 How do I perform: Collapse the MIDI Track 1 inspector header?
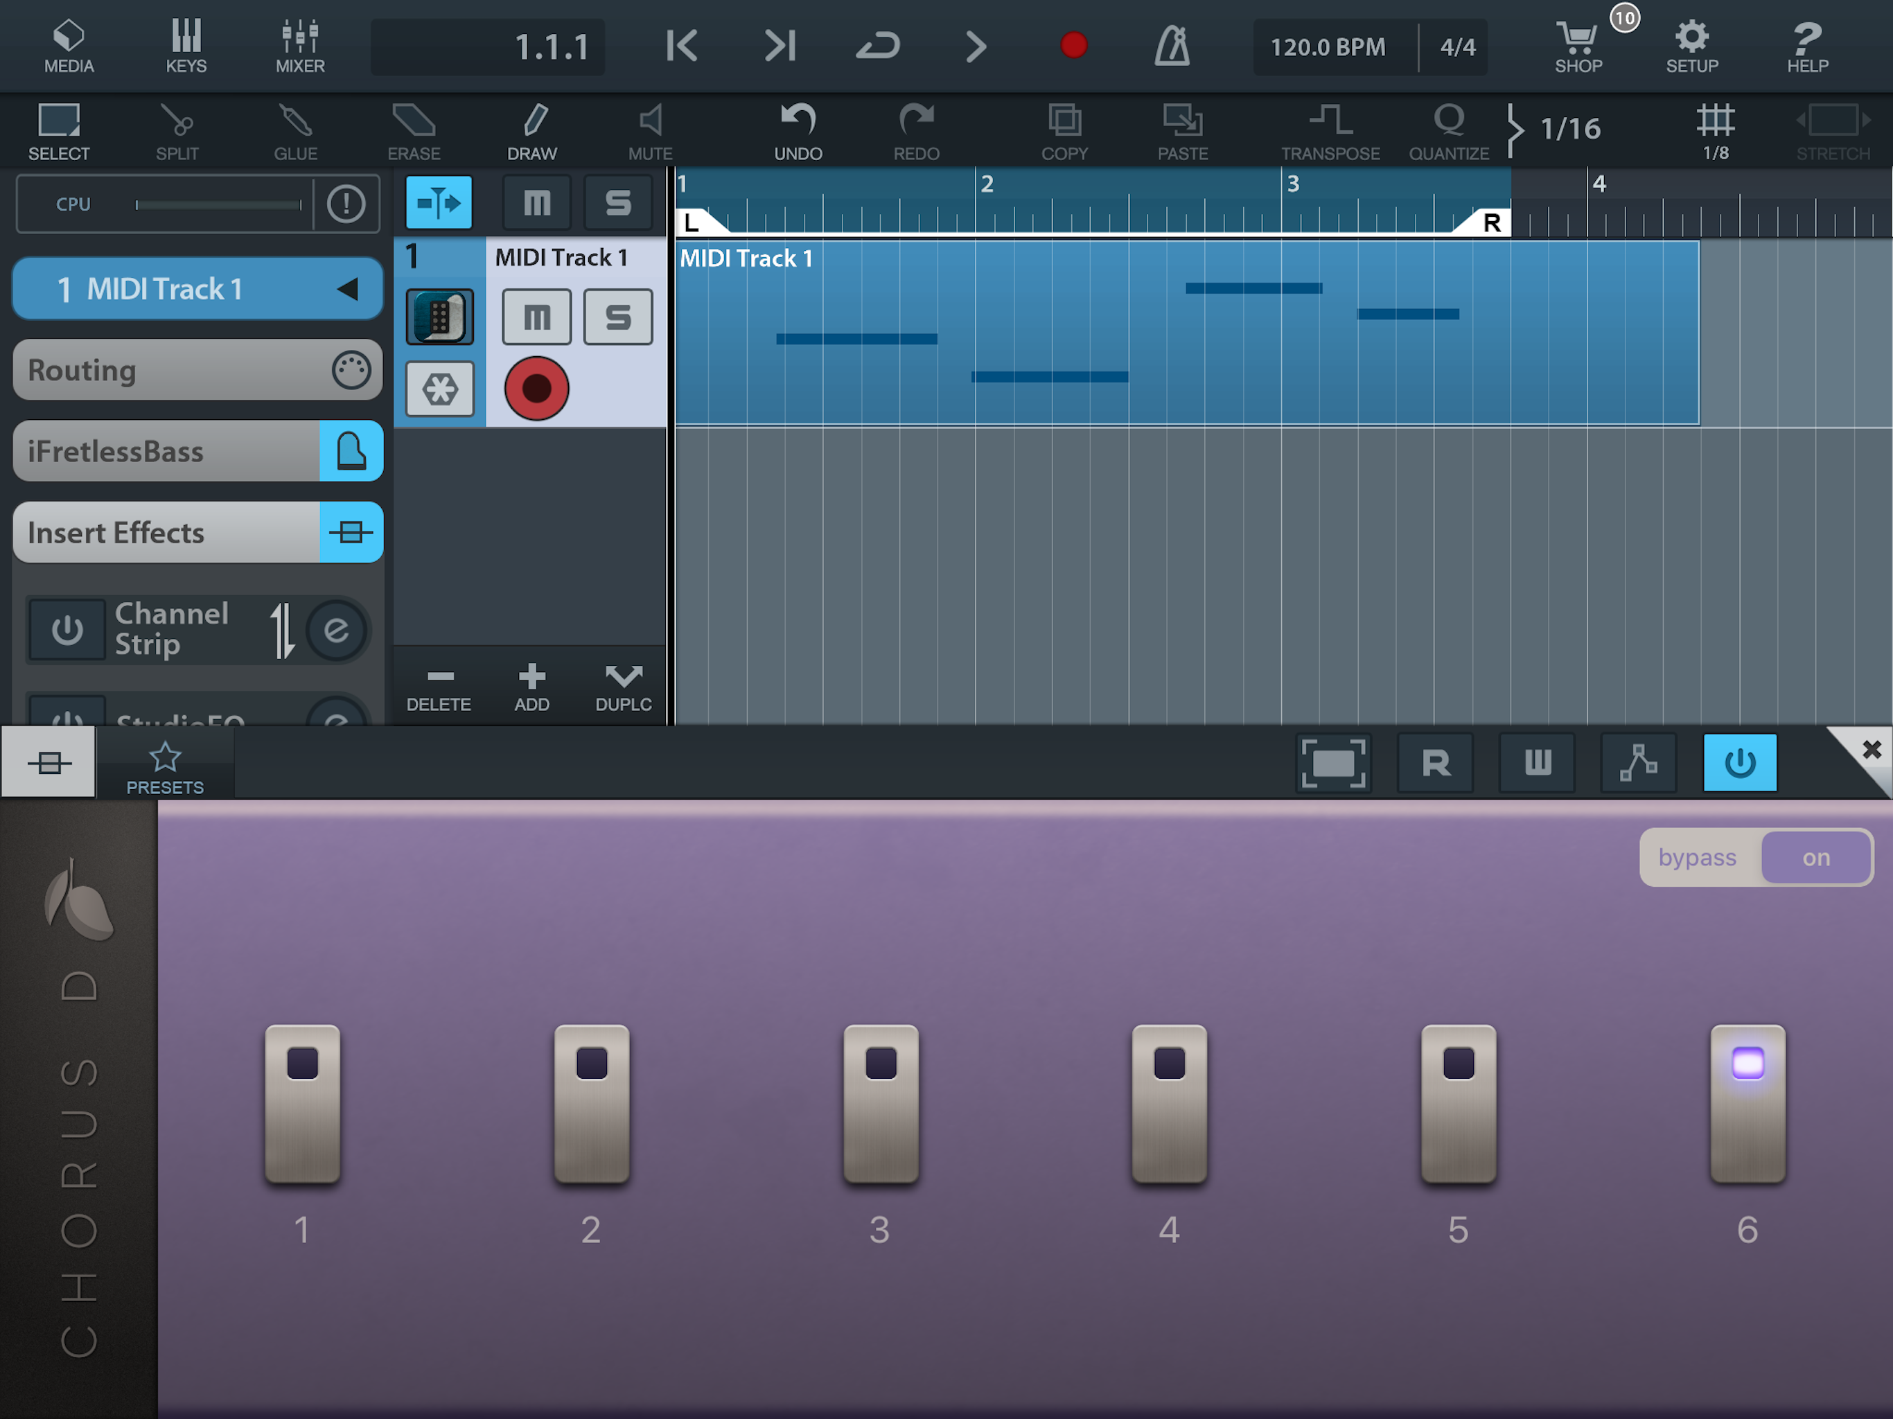point(197,288)
